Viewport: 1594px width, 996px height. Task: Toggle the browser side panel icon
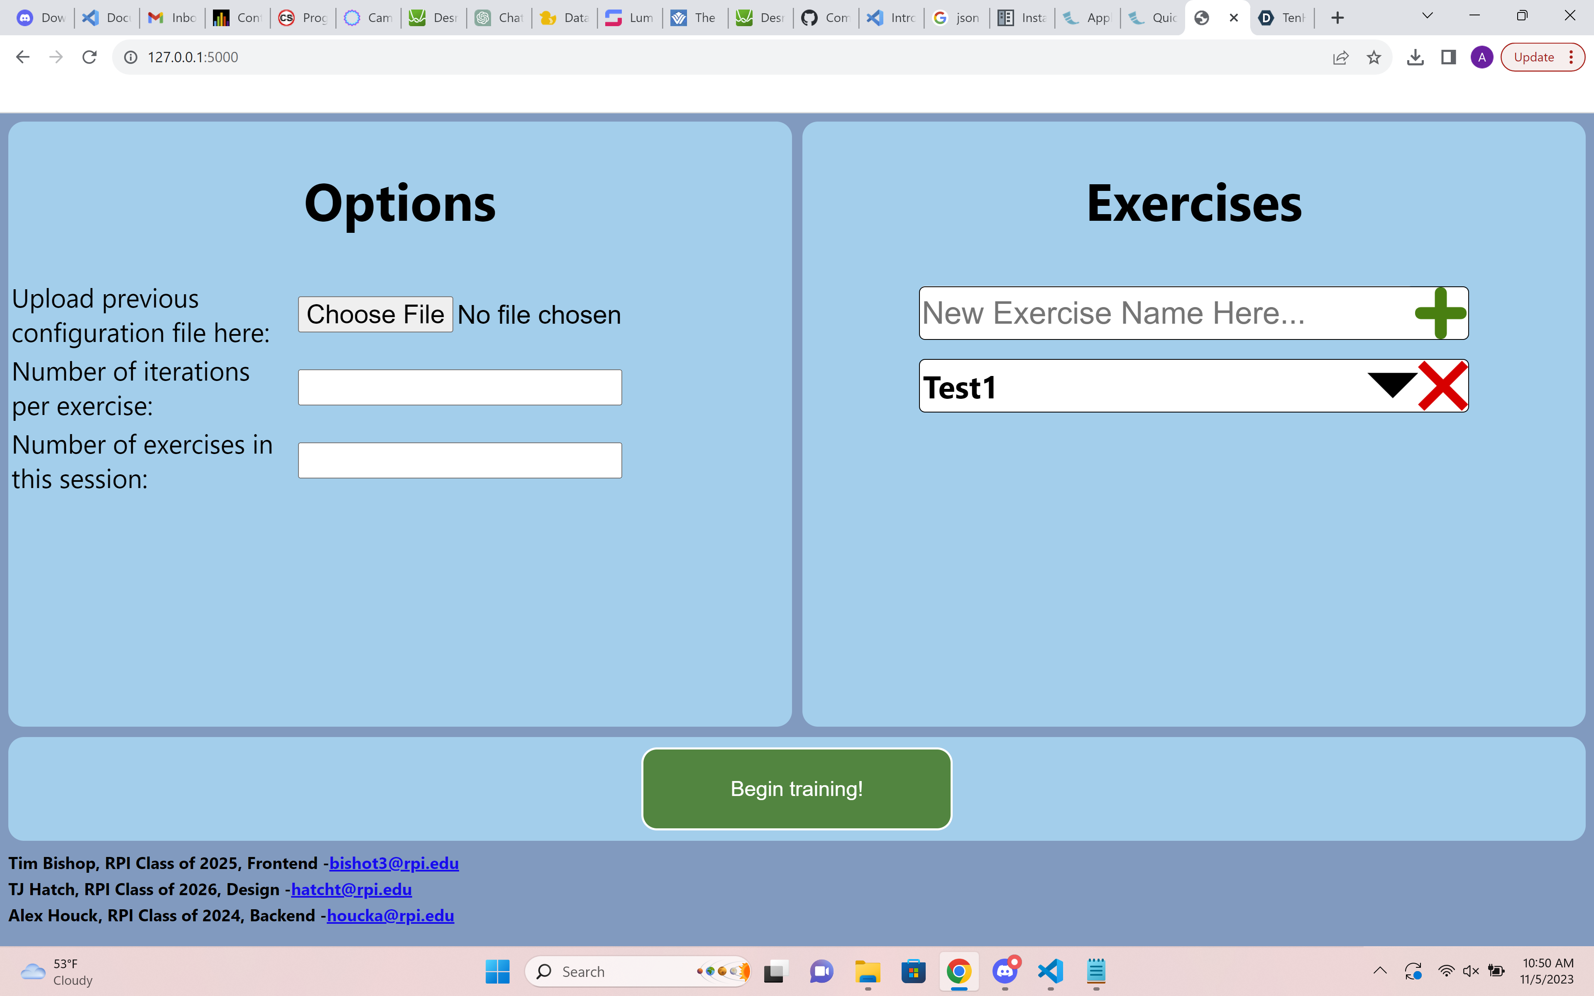(1448, 57)
